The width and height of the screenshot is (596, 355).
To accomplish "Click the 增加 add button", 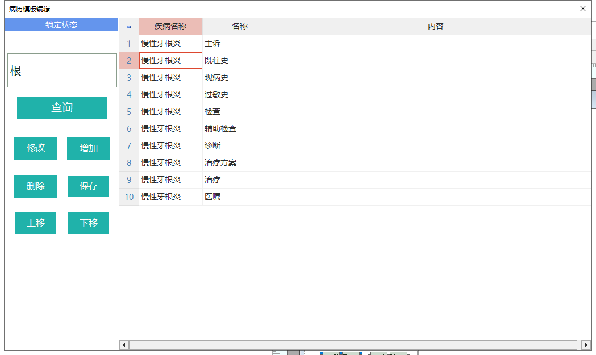I will point(88,148).
